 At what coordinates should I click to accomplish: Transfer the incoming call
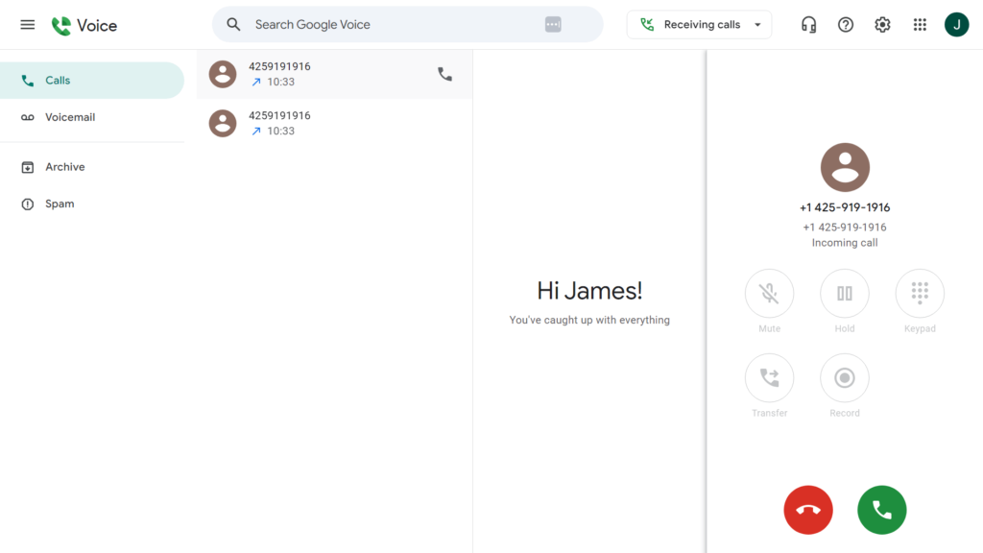click(769, 377)
